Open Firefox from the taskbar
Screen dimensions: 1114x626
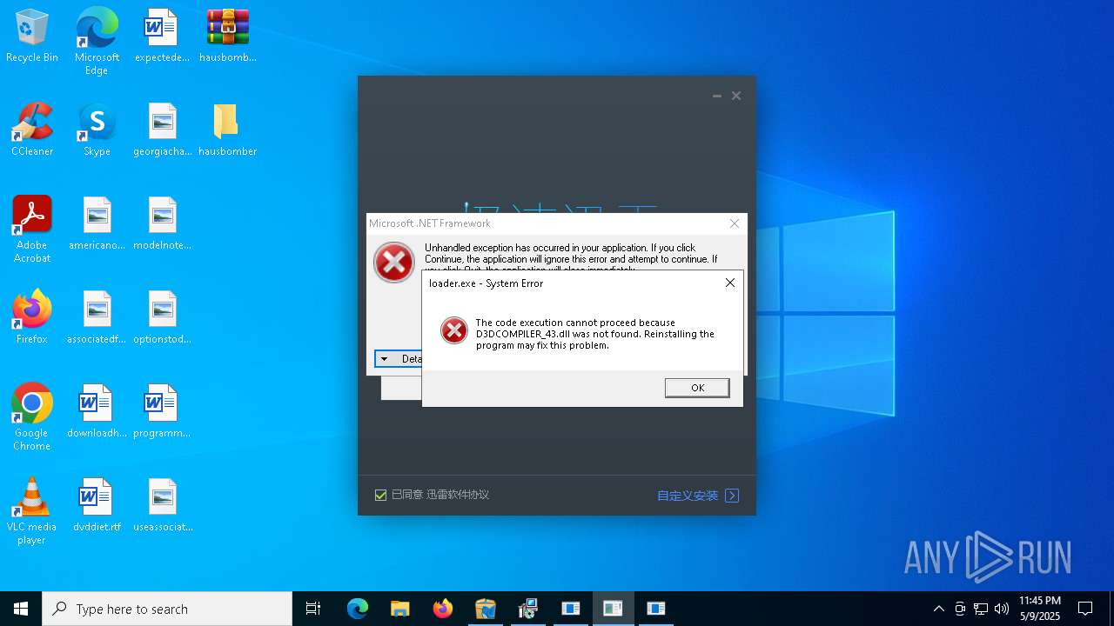[x=443, y=609]
